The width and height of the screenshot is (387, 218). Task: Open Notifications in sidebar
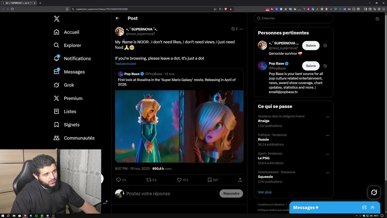[x=72, y=58]
